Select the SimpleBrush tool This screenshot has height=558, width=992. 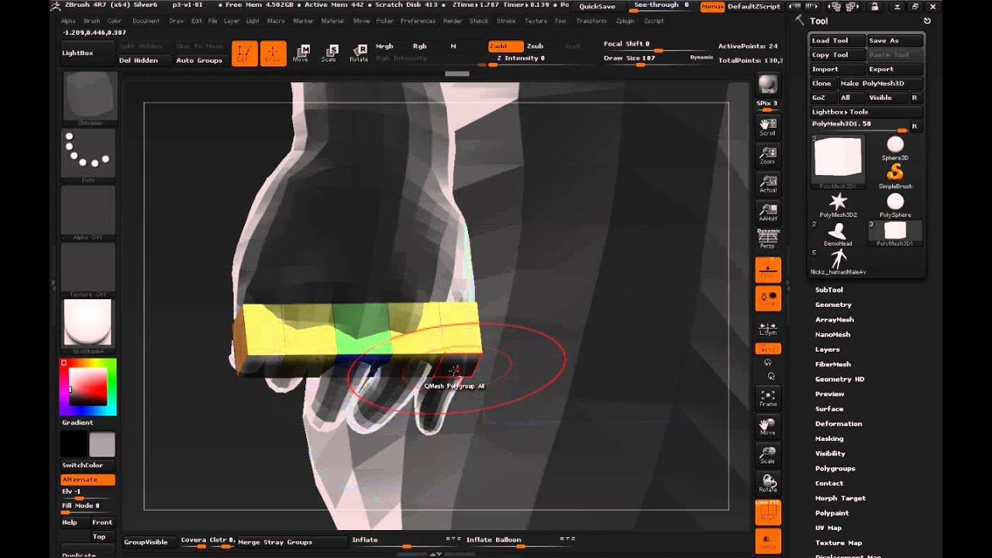895,176
